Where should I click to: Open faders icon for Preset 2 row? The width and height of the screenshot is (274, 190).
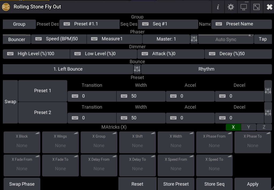[268, 113]
